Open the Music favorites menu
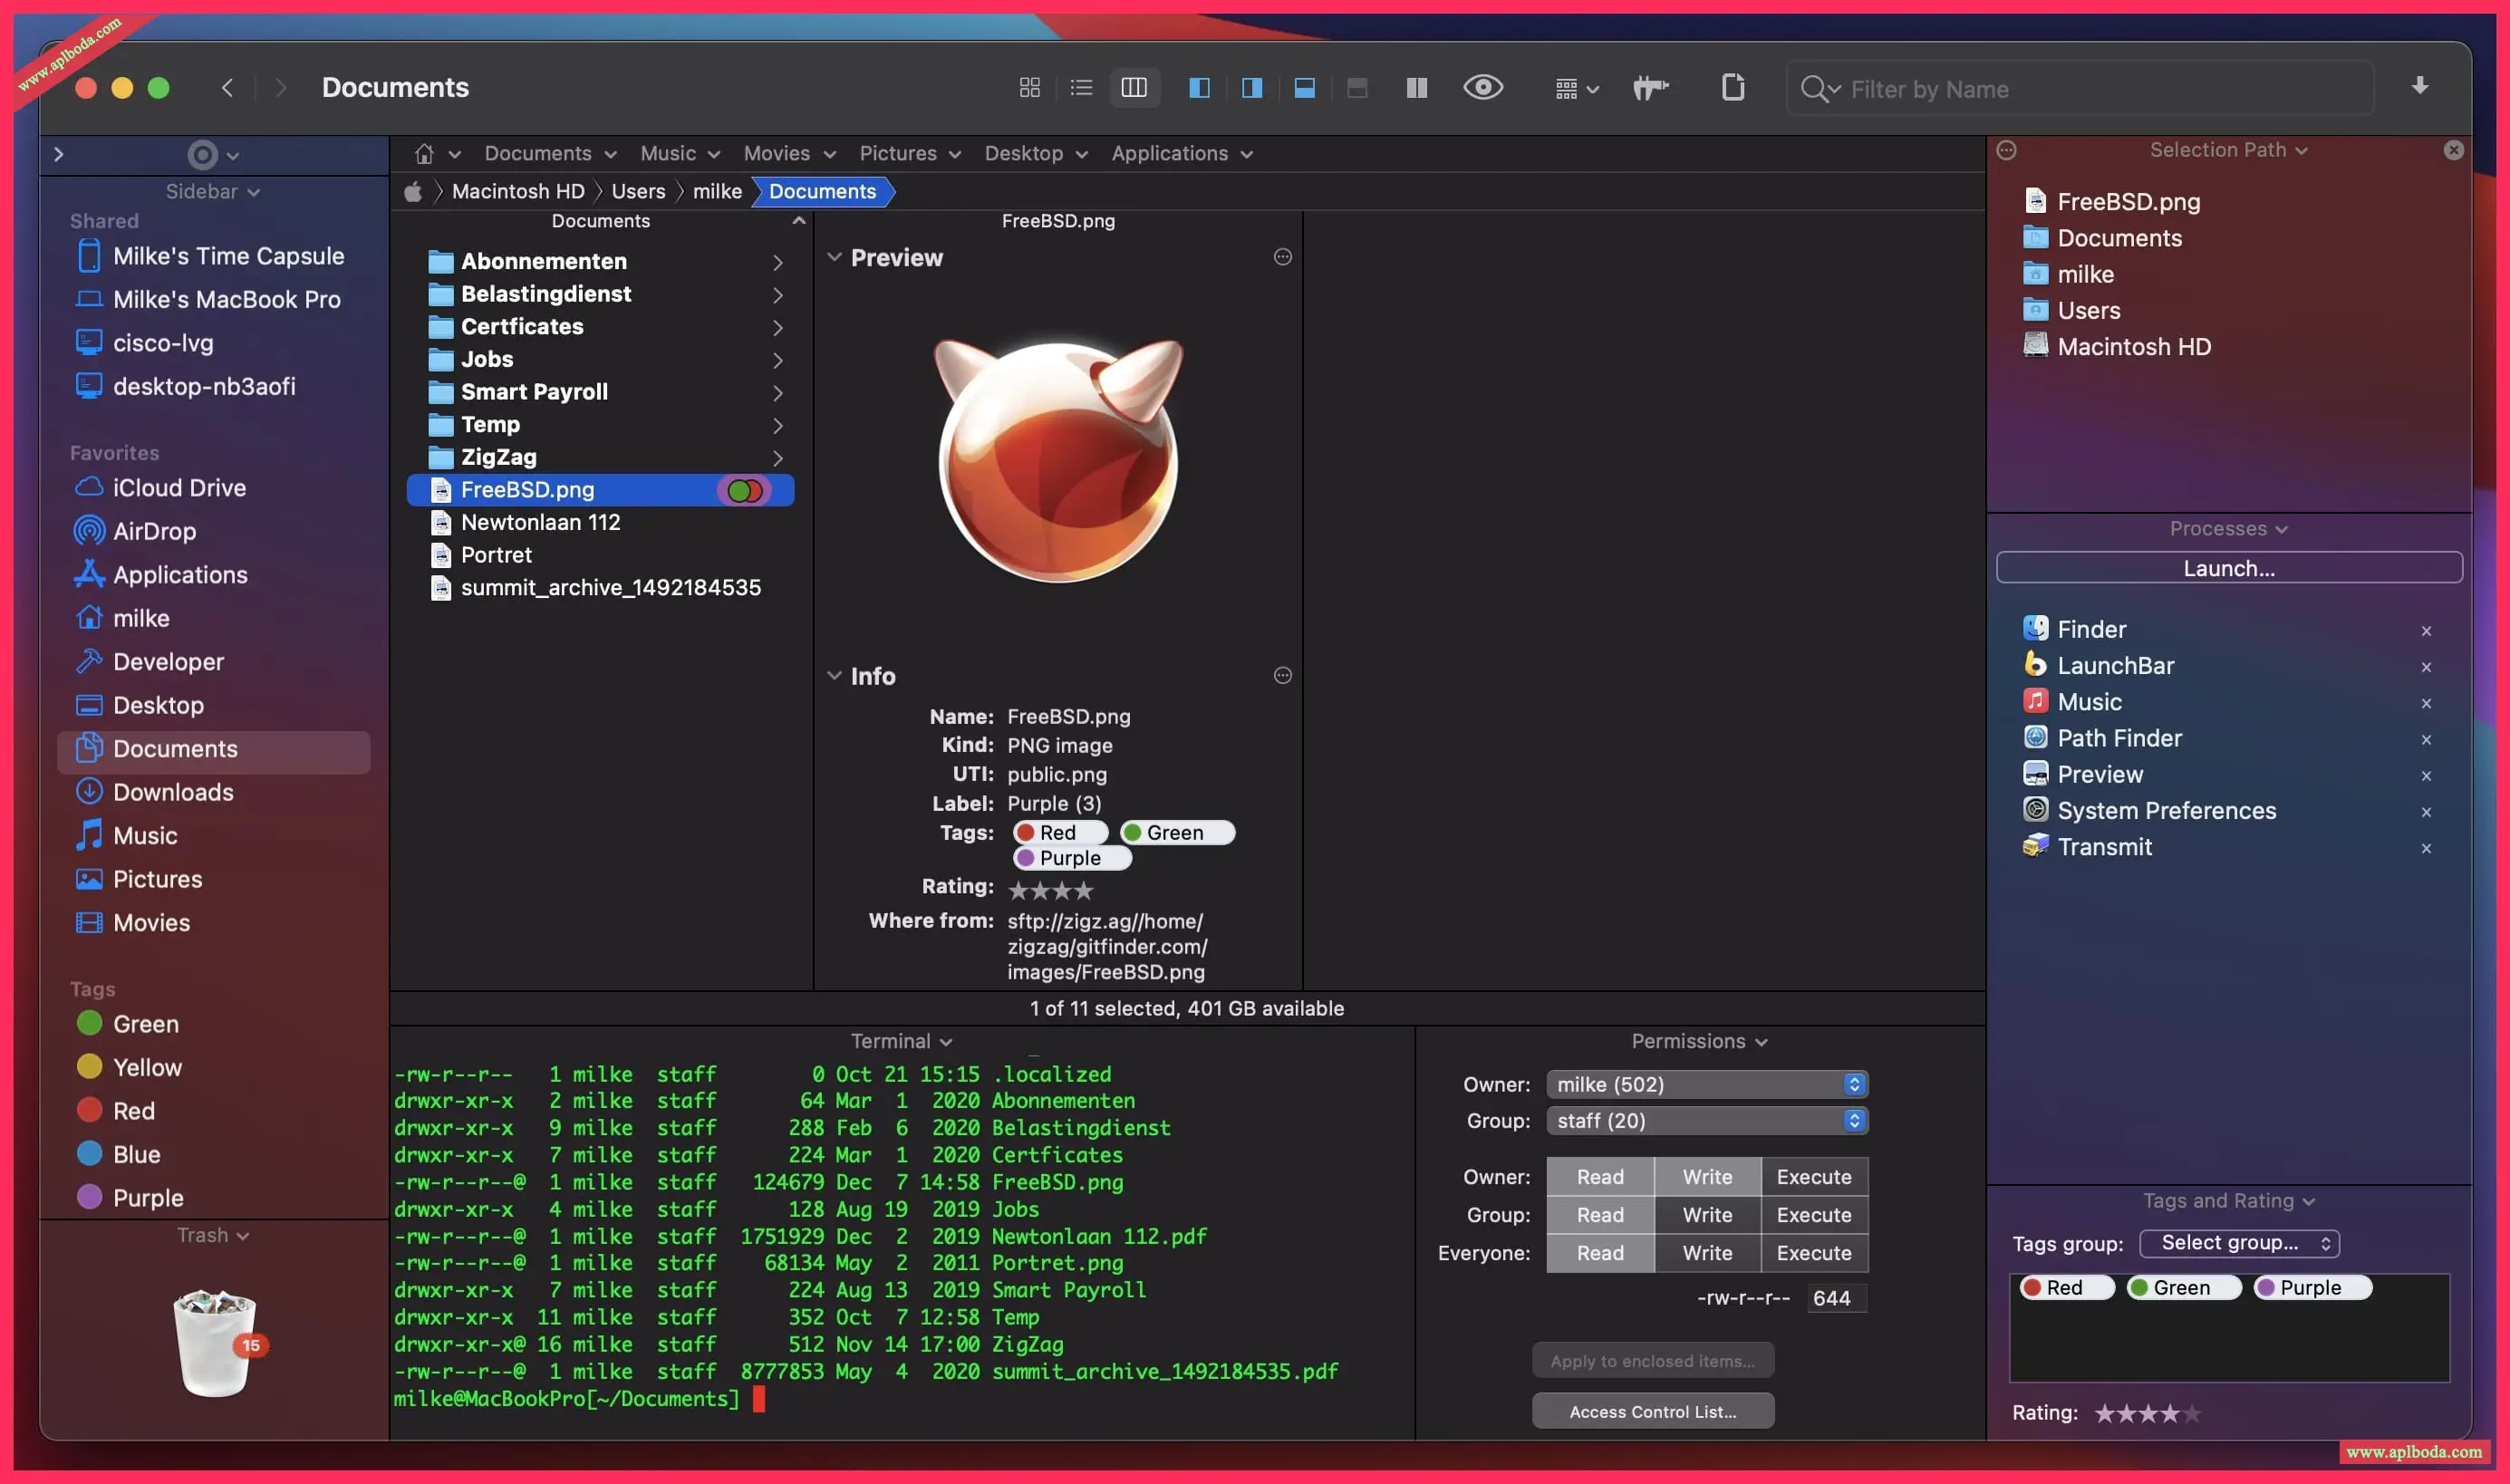 pos(680,154)
